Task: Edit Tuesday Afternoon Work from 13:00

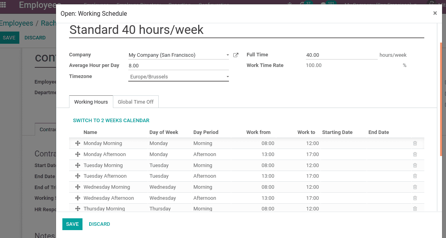Action: click(268, 176)
